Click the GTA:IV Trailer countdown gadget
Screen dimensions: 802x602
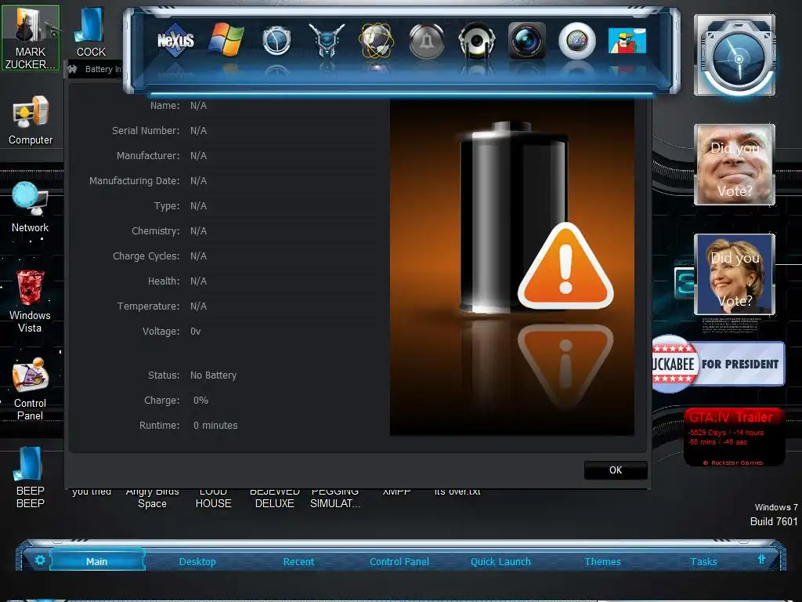pyautogui.click(x=735, y=437)
